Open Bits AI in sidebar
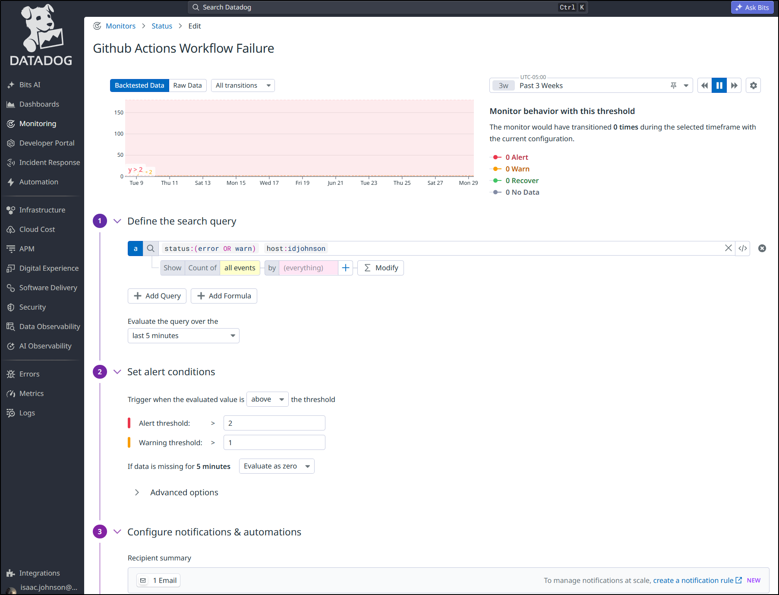This screenshot has height=595, width=779. click(x=29, y=85)
